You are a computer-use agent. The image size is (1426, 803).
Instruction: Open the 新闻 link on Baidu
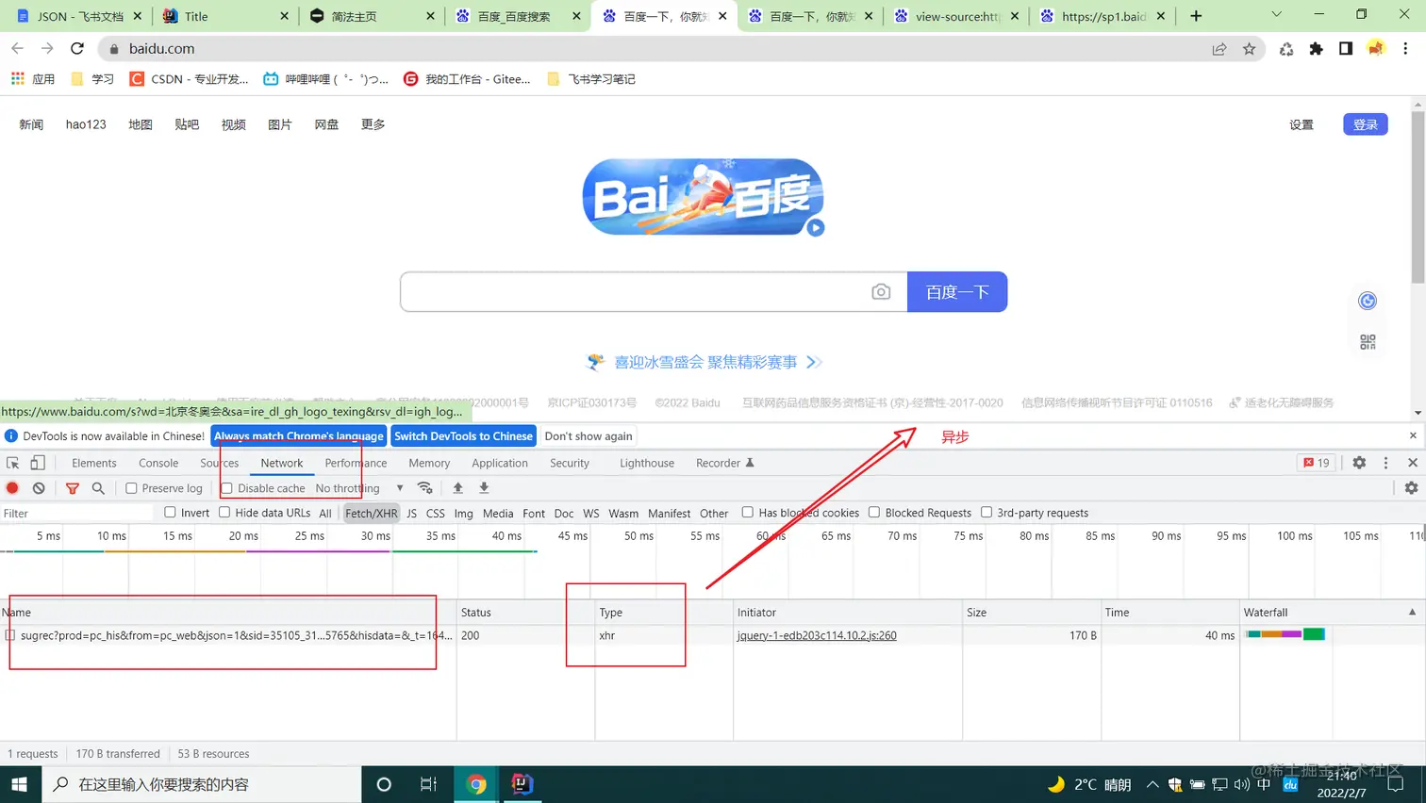point(31,124)
